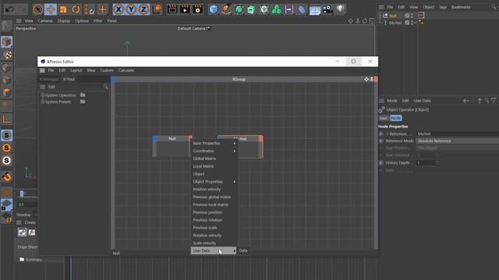Select MoText object in Object Manager
Screen dimensions: 499x280
(395, 23)
